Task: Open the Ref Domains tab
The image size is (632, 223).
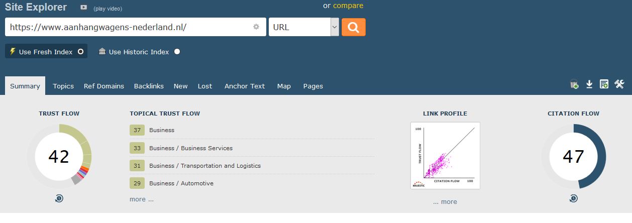Action: tap(104, 86)
